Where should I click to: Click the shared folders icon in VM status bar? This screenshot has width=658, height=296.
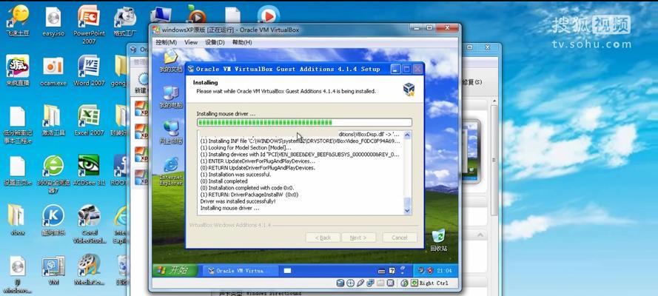(380, 283)
